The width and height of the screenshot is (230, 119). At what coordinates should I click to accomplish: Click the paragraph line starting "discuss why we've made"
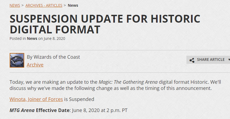tap(111, 88)
